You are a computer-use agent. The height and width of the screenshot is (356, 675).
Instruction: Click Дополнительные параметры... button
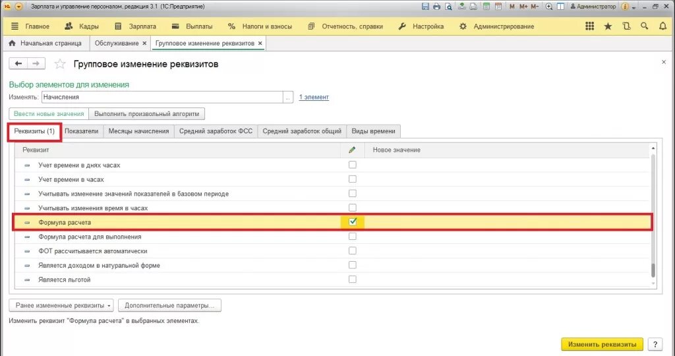pyautogui.click(x=169, y=305)
